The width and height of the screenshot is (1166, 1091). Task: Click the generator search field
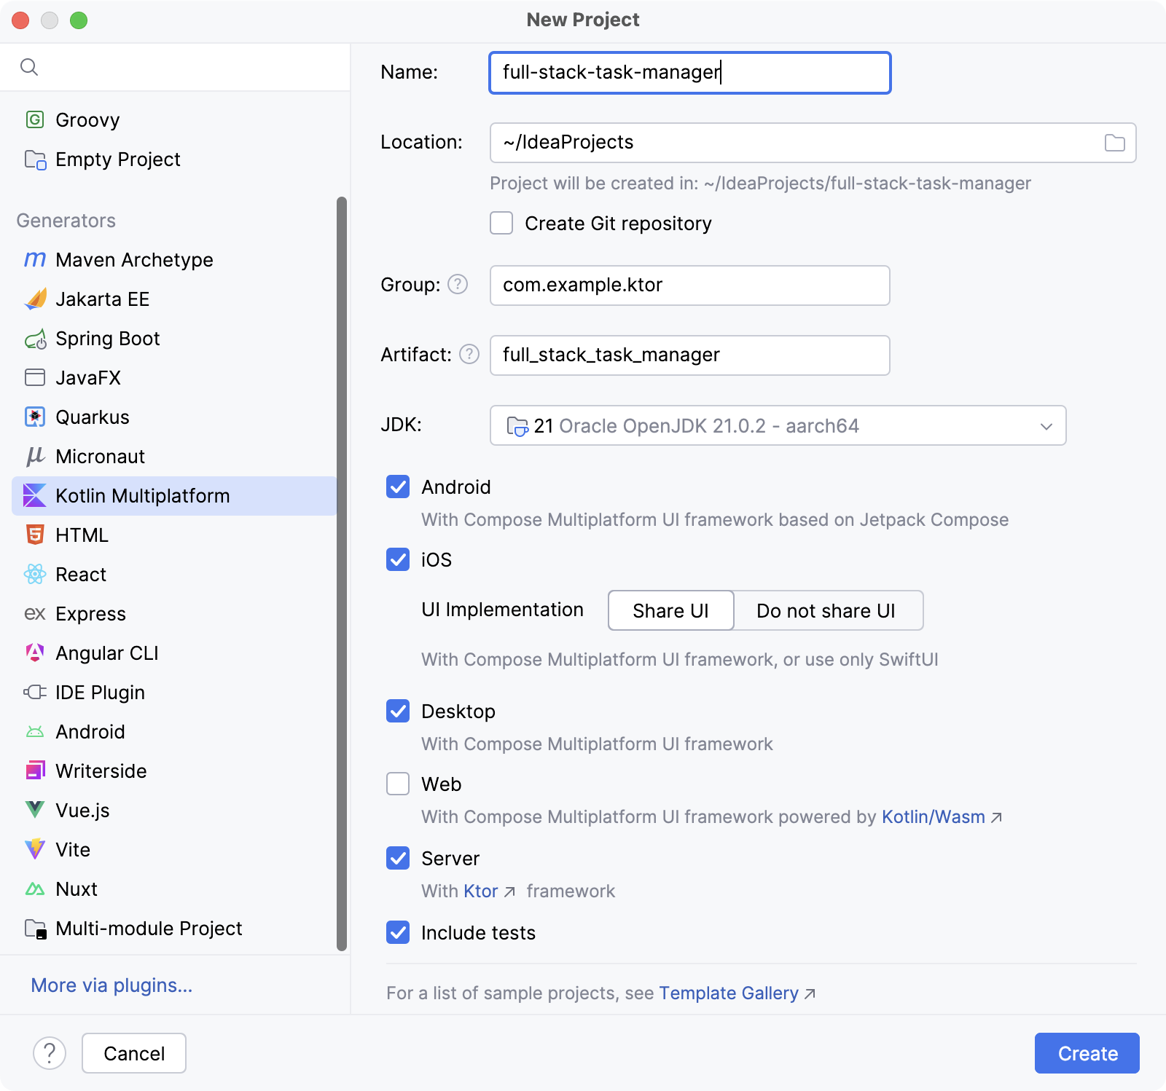[175, 67]
